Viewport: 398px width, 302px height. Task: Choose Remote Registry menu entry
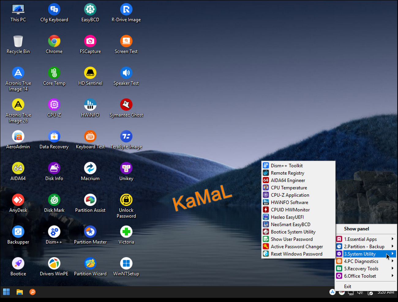pos(298,173)
